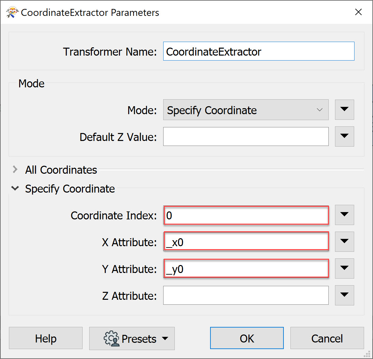373x359 pixels.
Task: Click the Z Attribute field
Action: click(x=246, y=295)
